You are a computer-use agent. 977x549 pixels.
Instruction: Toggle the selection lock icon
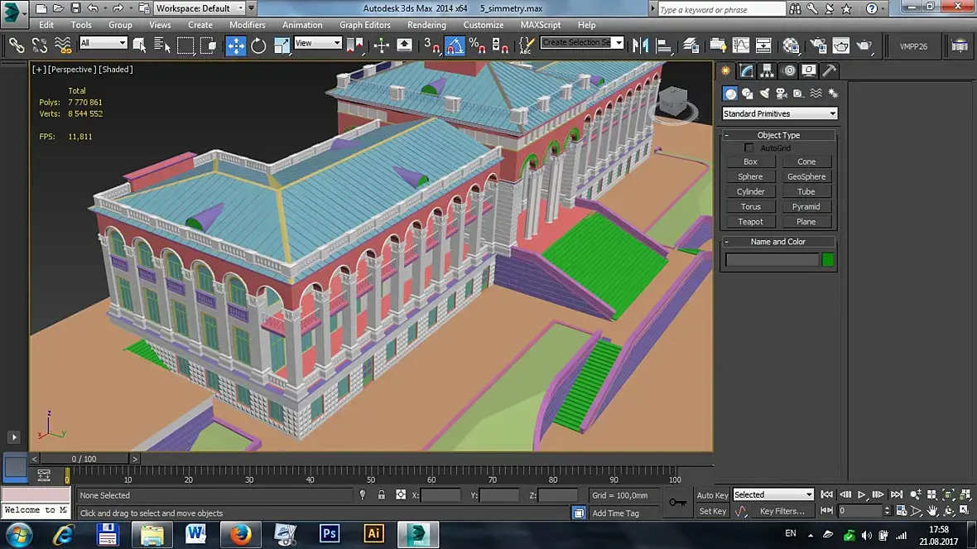tap(381, 495)
